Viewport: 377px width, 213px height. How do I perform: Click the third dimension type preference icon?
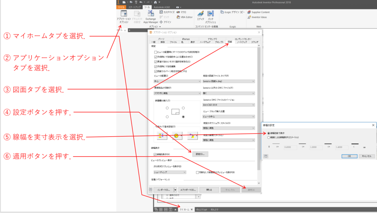192,136
